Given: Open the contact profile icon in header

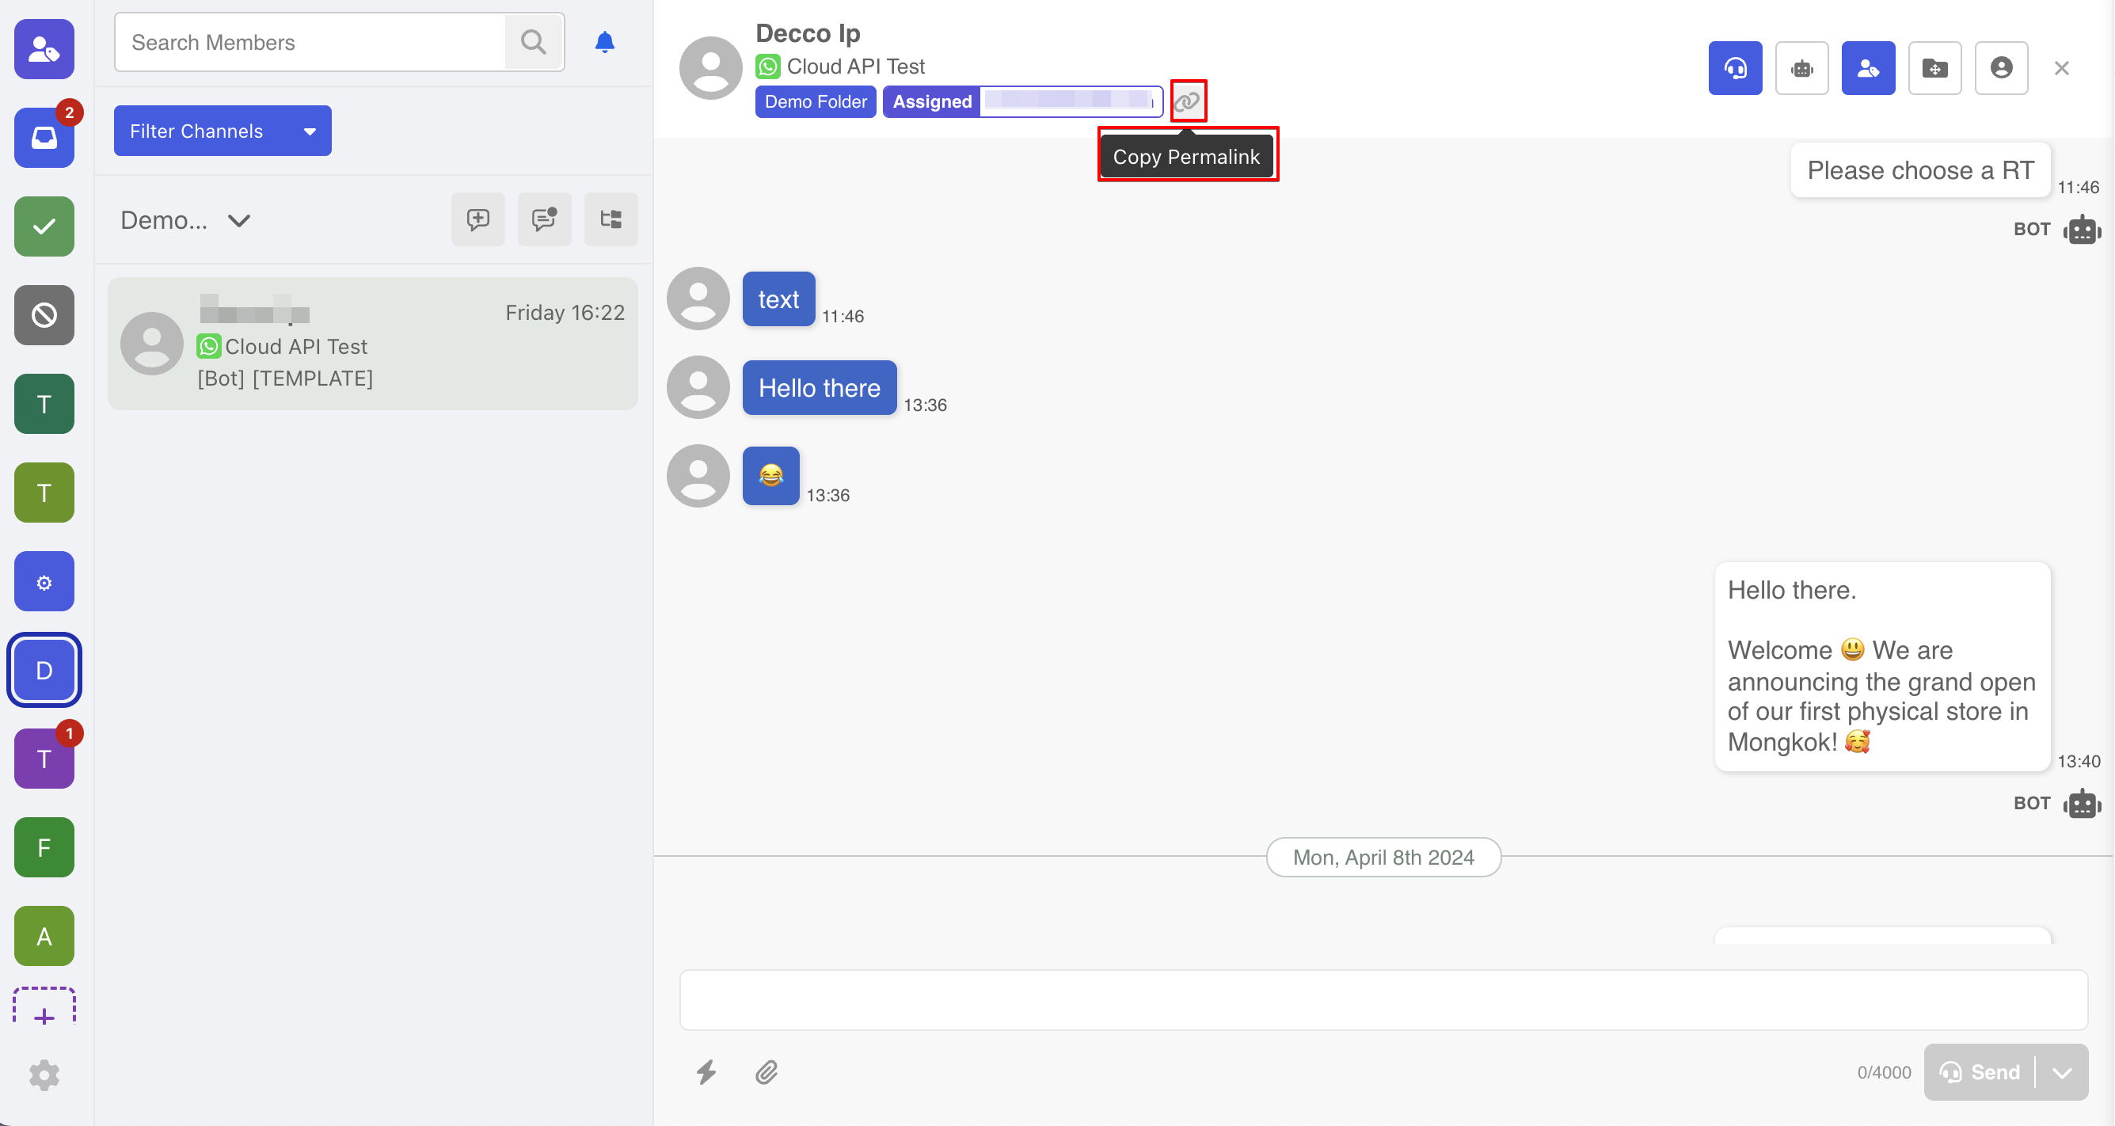Looking at the screenshot, I should [x=2000, y=68].
